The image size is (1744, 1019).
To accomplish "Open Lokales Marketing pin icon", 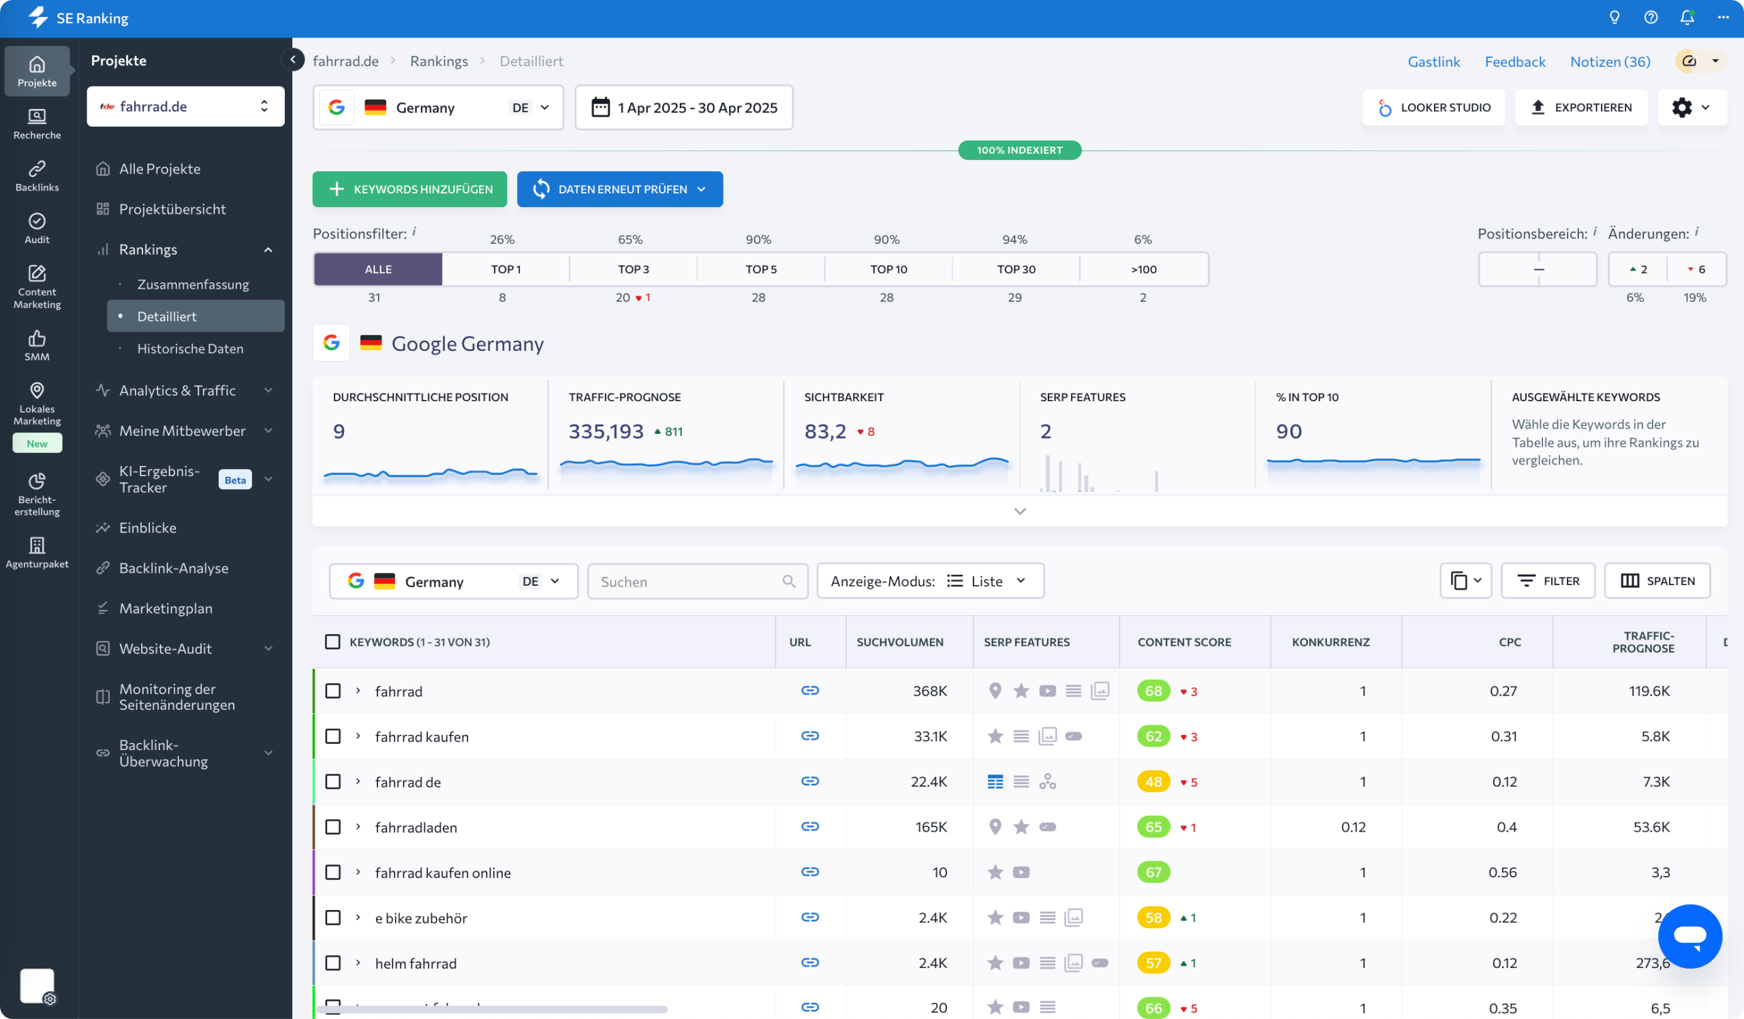I will click(37, 404).
